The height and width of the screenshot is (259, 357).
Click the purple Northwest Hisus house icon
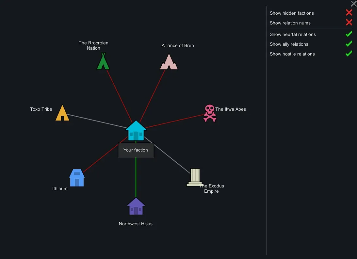click(x=136, y=206)
